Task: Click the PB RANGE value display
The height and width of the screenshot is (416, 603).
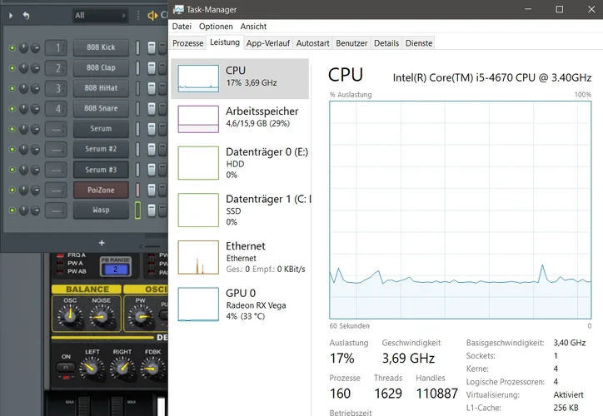Action: 115,270
